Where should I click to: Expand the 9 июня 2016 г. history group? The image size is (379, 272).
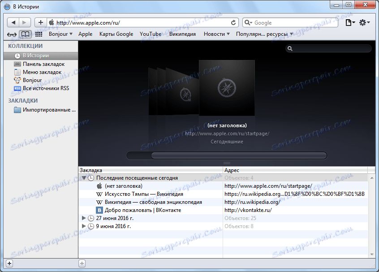[84, 226]
